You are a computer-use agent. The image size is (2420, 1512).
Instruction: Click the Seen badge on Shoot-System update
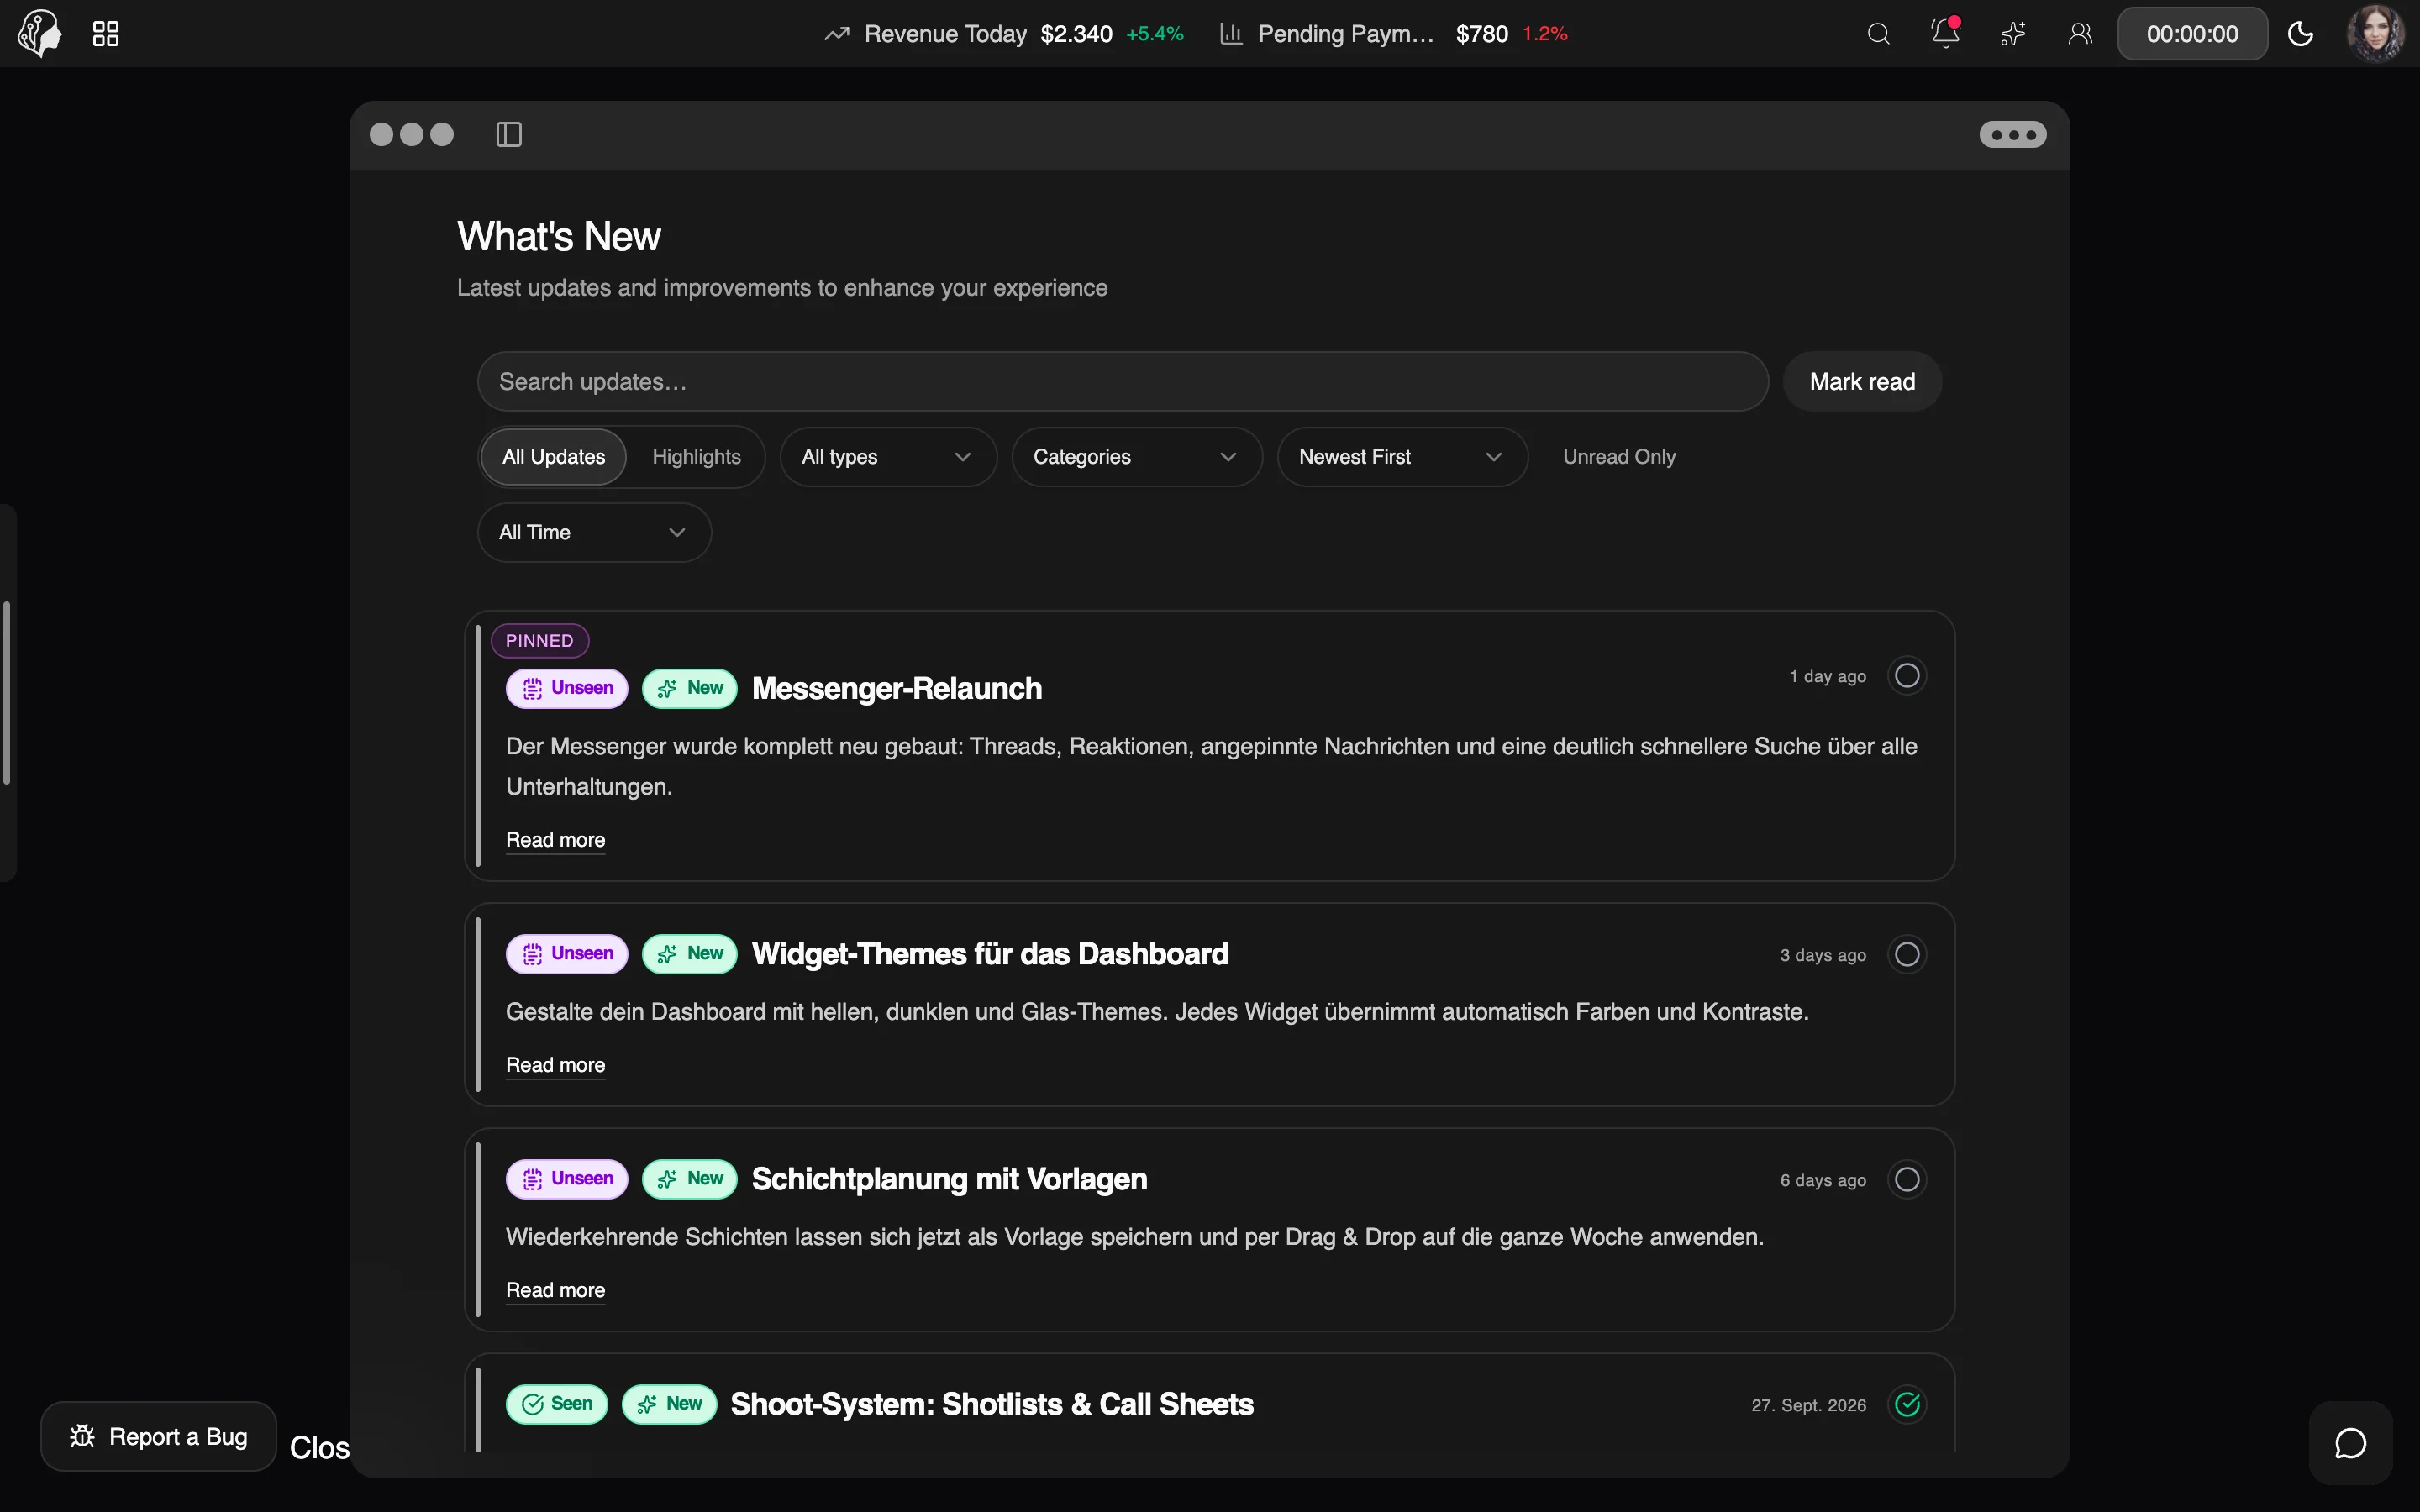pos(557,1404)
